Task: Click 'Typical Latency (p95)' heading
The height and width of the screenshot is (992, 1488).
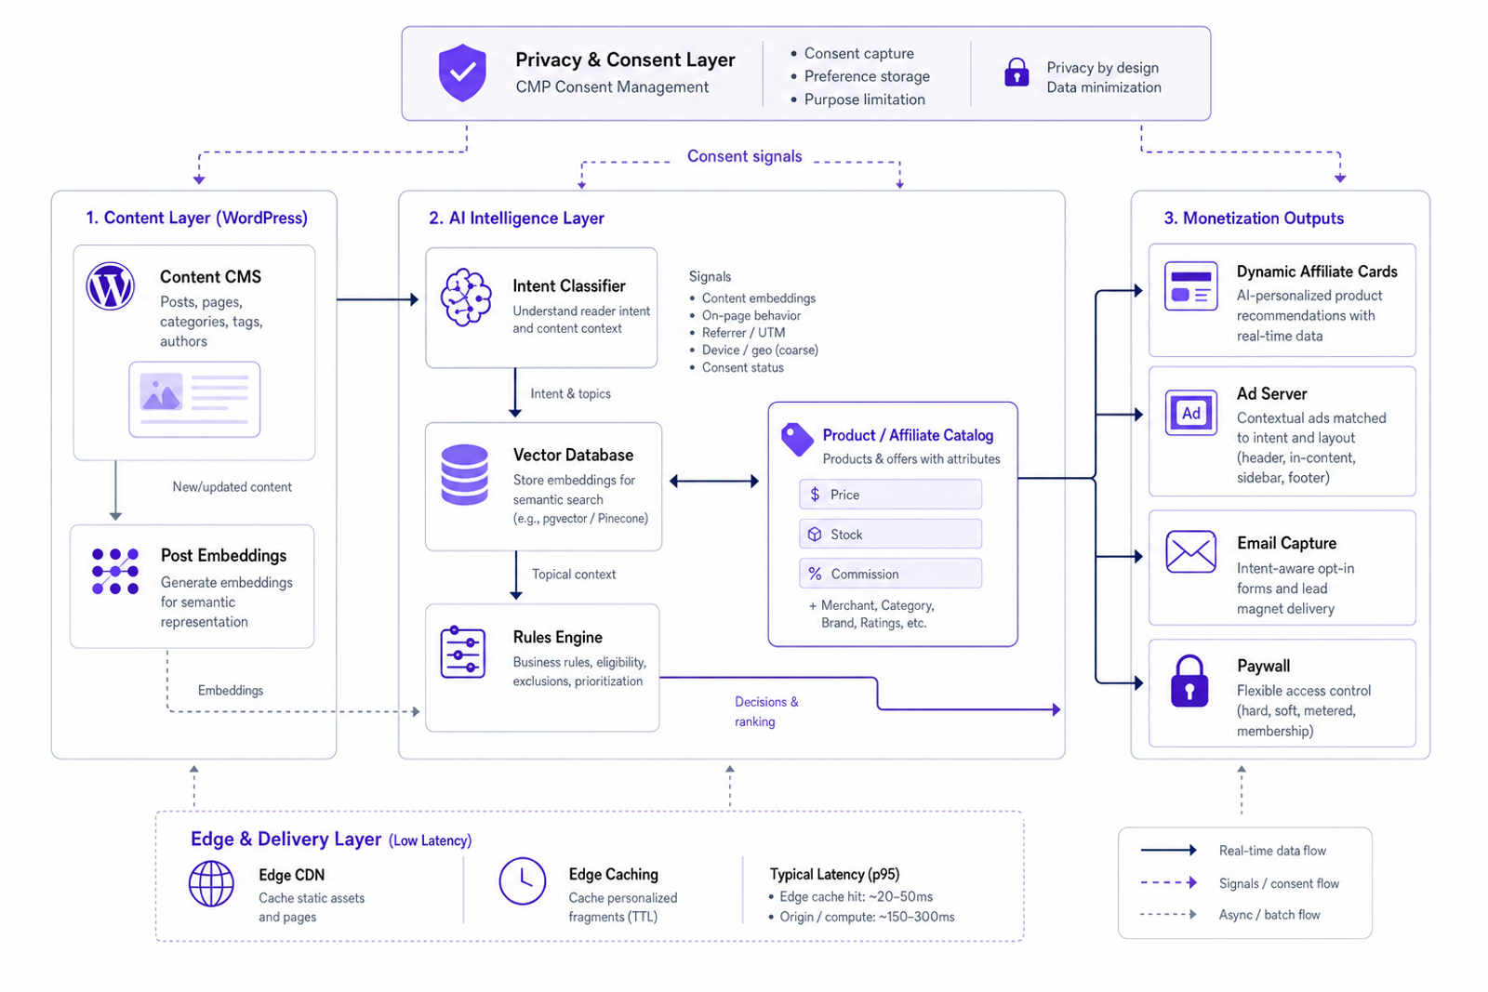Action: (834, 874)
